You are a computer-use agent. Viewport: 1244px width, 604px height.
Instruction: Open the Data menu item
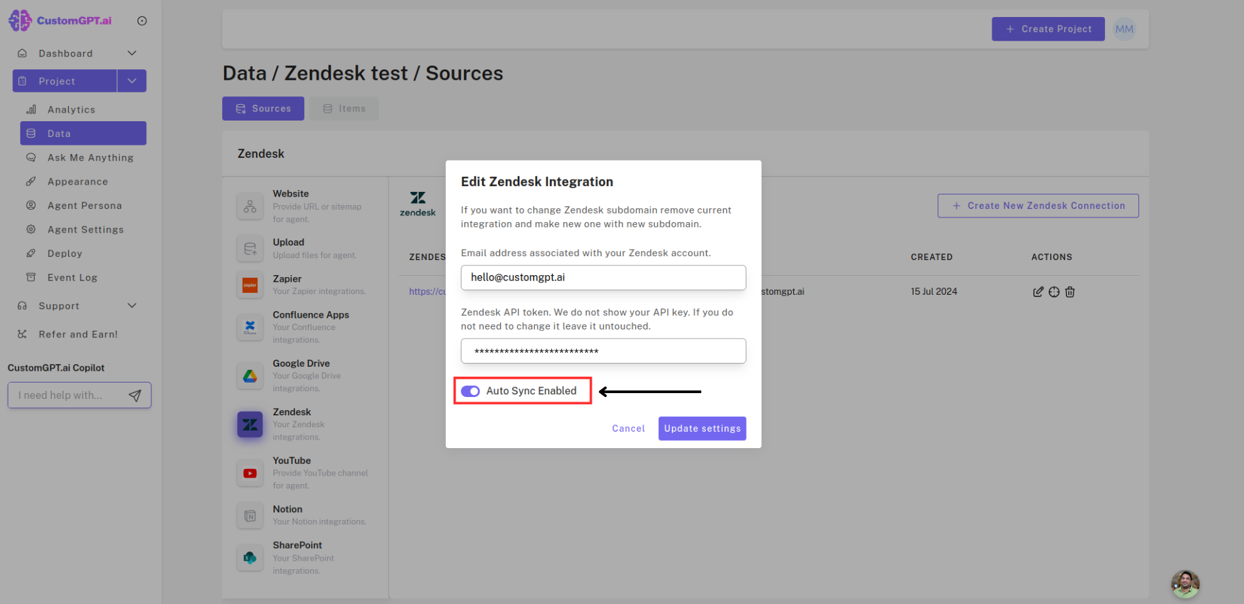click(x=83, y=133)
